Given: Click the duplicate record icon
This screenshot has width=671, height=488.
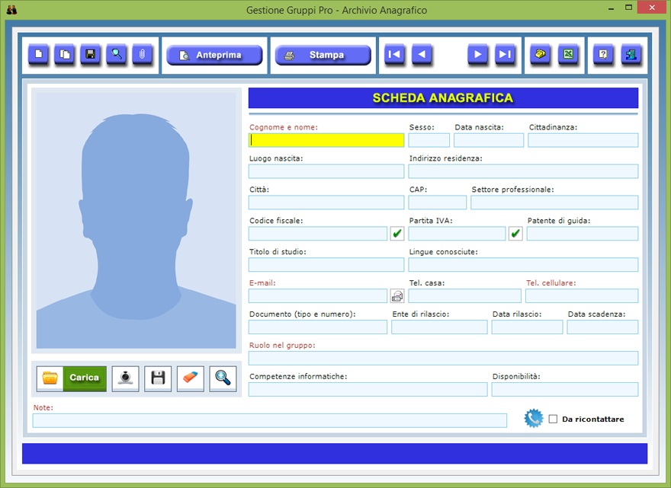Looking at the screenshot, I should (x=65, y=55).
